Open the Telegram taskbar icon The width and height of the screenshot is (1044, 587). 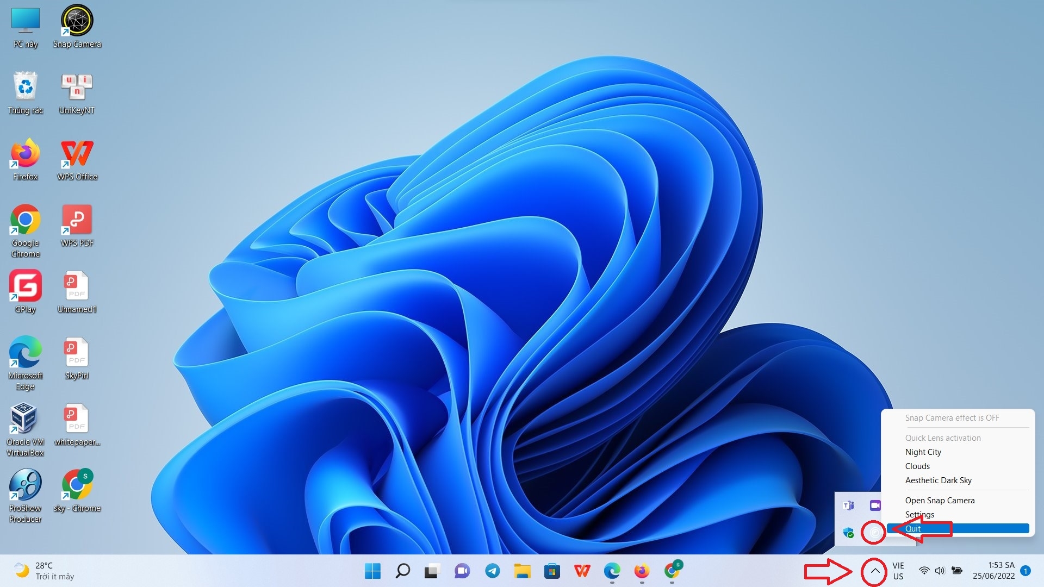coord(492,571)
